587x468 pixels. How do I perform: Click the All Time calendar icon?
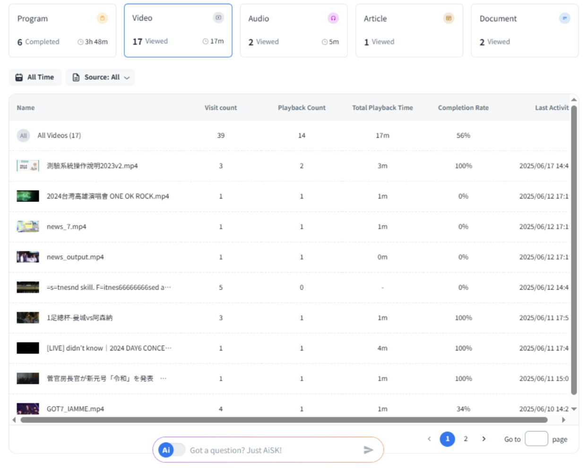[x=19, y=77]
